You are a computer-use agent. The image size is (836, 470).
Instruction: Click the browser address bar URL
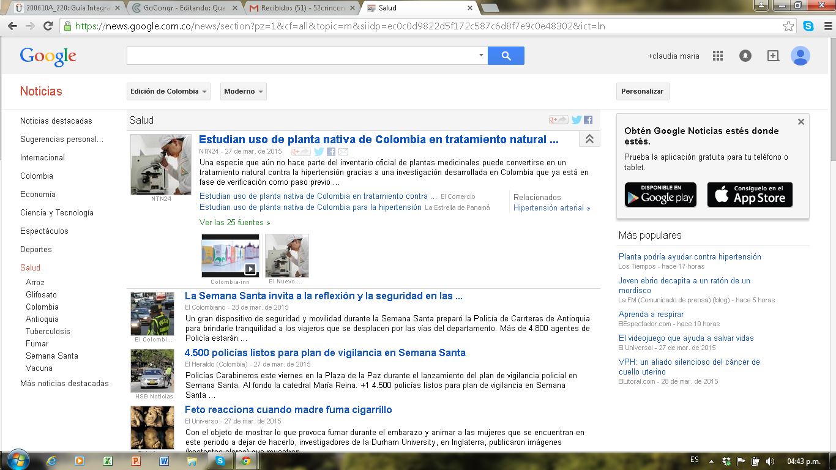[340, 26]
